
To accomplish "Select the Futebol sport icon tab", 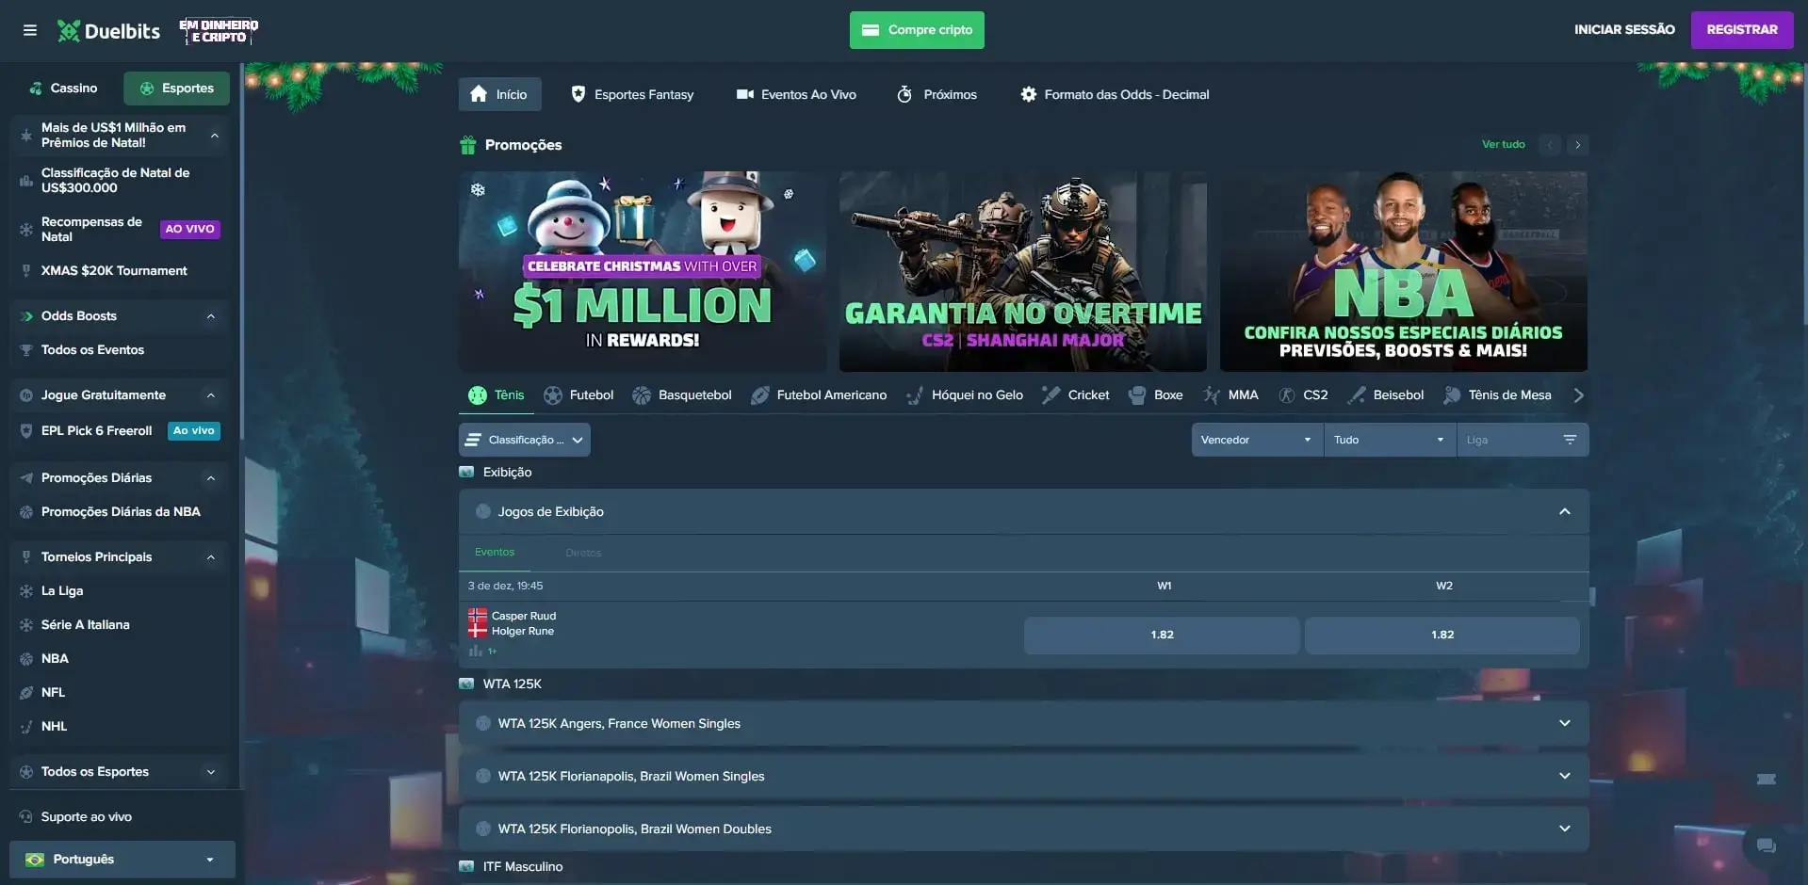I will point(578,395).
